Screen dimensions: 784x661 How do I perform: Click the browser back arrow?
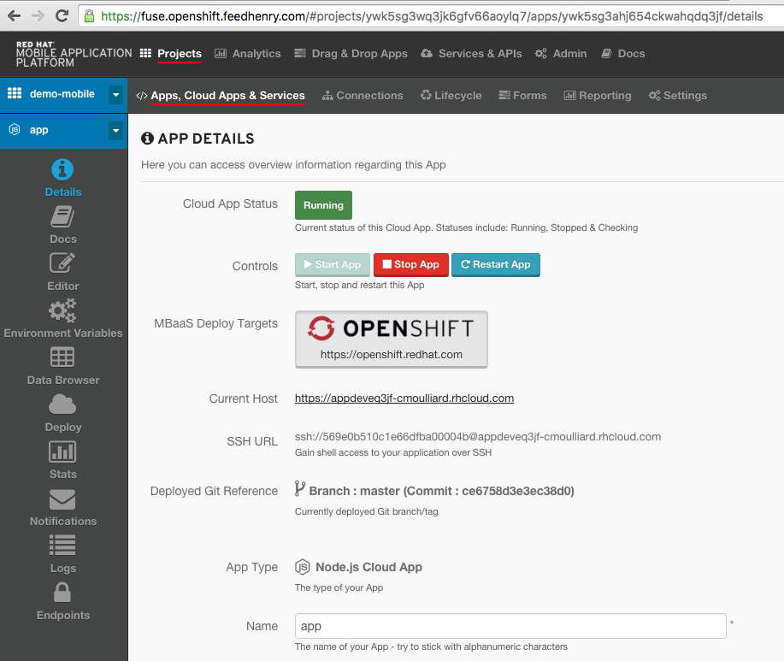[14, 16]
